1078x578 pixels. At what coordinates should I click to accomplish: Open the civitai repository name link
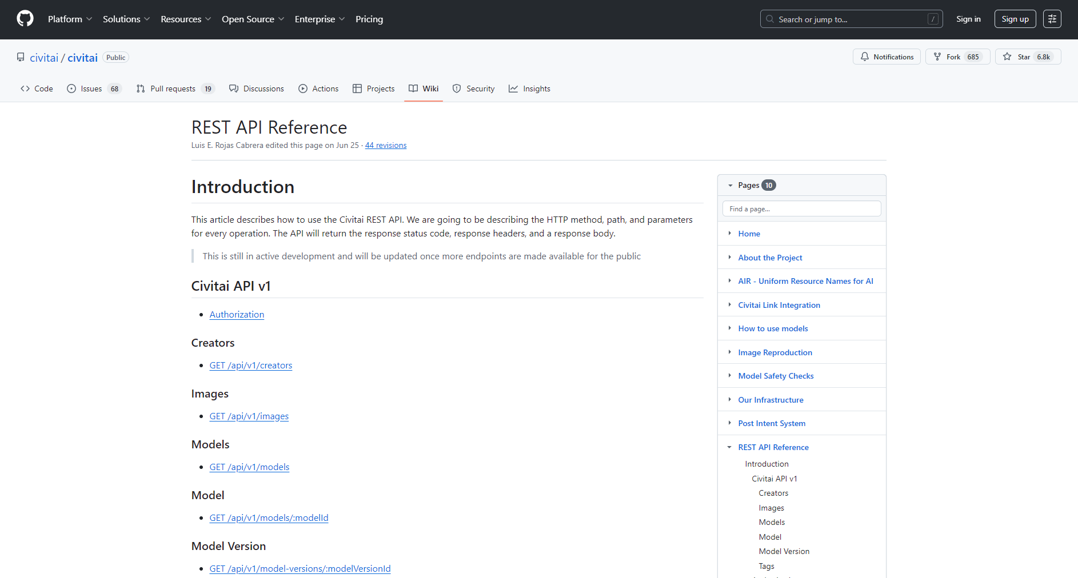pyautogui.click(x=82, y=58)
